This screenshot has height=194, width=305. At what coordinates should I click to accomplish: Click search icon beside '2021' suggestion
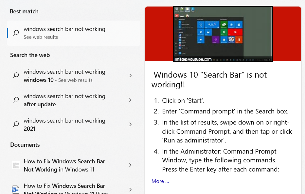click(x=16, y=125)
